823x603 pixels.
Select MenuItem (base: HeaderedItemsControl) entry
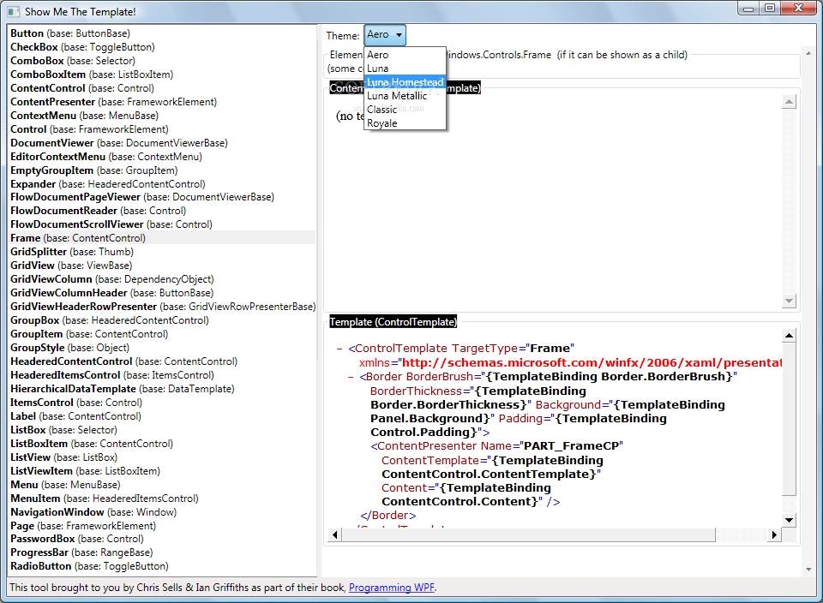click(x=163, y=499)
